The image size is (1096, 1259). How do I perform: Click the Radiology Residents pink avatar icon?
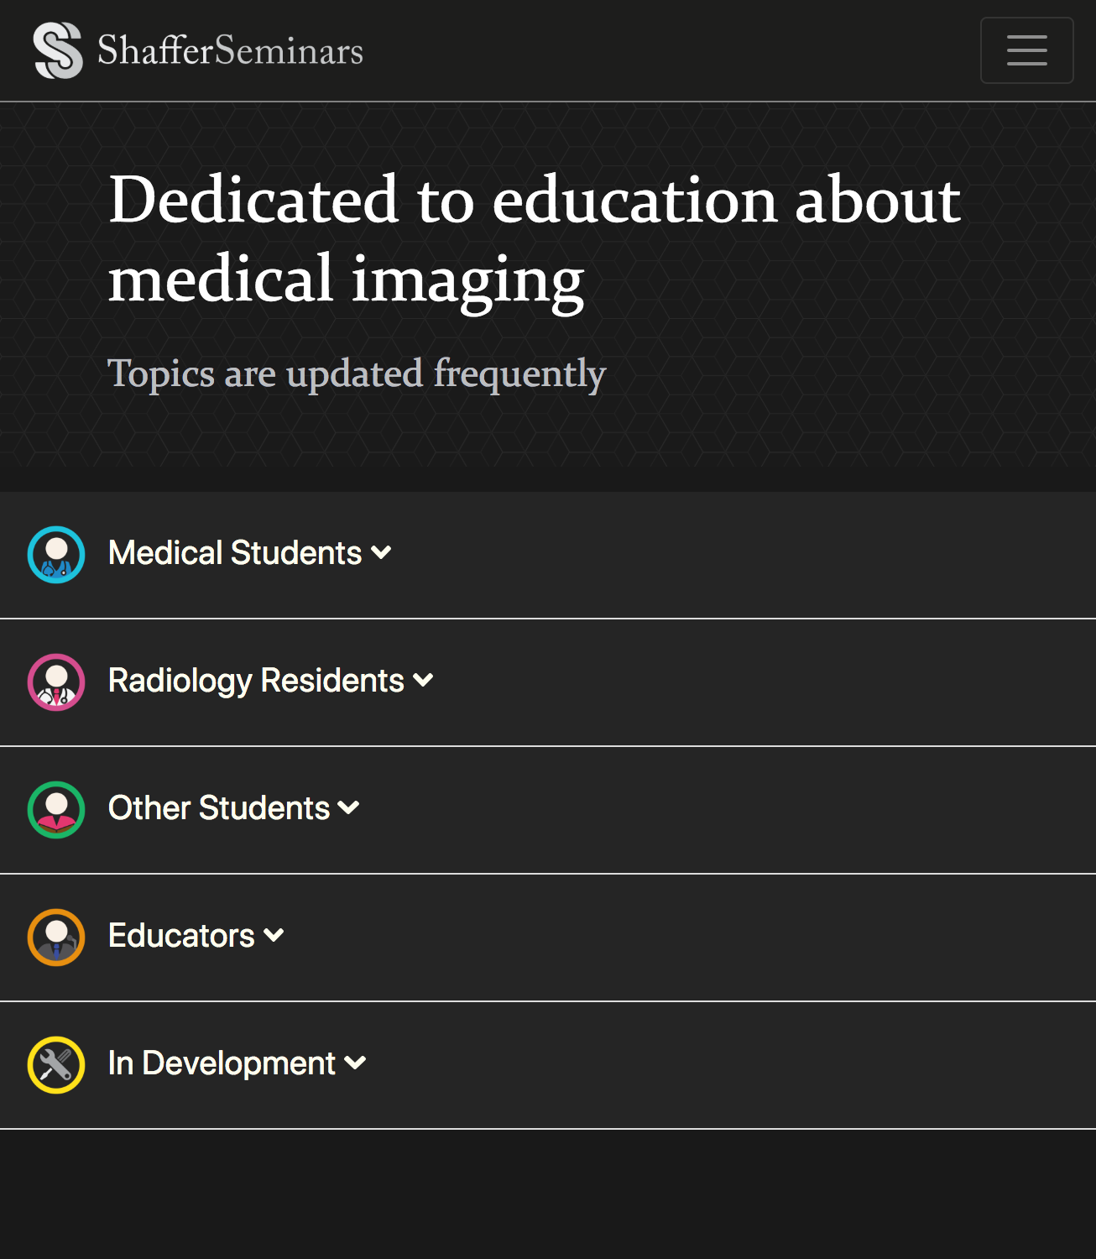click(x=56, y=682)
